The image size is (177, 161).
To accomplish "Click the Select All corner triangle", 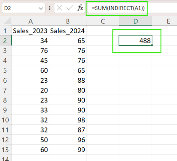I will point(7,21).
